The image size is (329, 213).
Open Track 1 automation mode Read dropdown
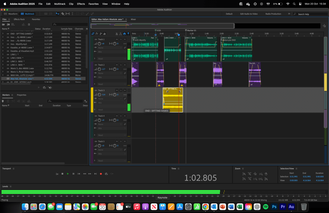pyautogui.click(x=111, y=59)
